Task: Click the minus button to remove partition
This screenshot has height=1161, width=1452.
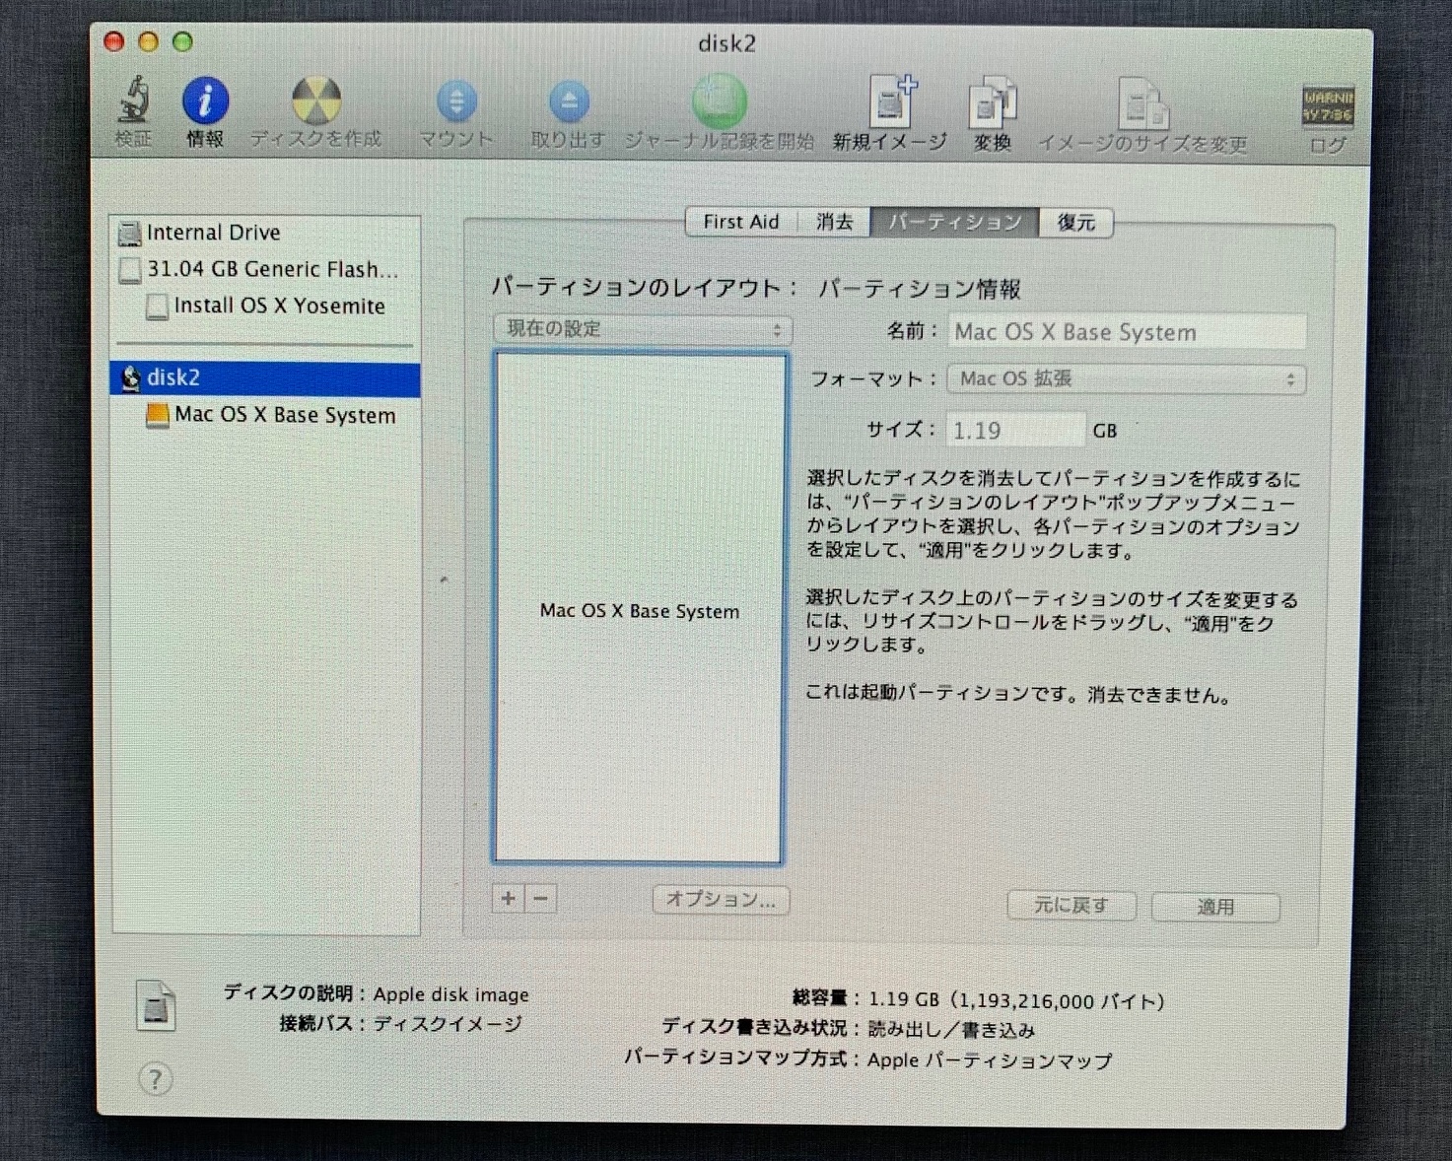Action: pyautogui.click(x=541, y=899)
